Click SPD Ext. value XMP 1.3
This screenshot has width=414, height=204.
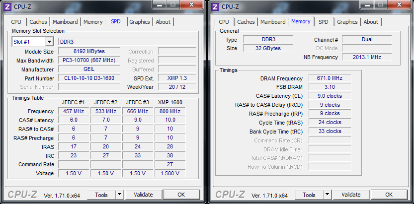(x=177, y=78)
